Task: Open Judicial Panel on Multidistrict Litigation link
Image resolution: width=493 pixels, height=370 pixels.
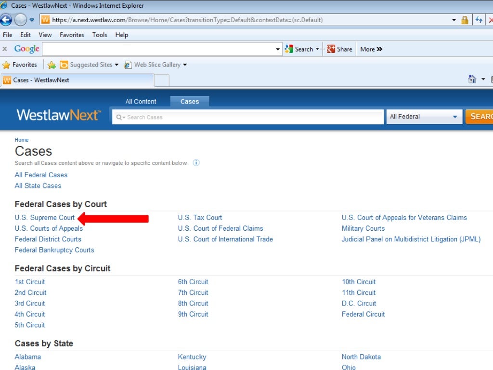Action: pyautogui.click(x=411, y=239)
